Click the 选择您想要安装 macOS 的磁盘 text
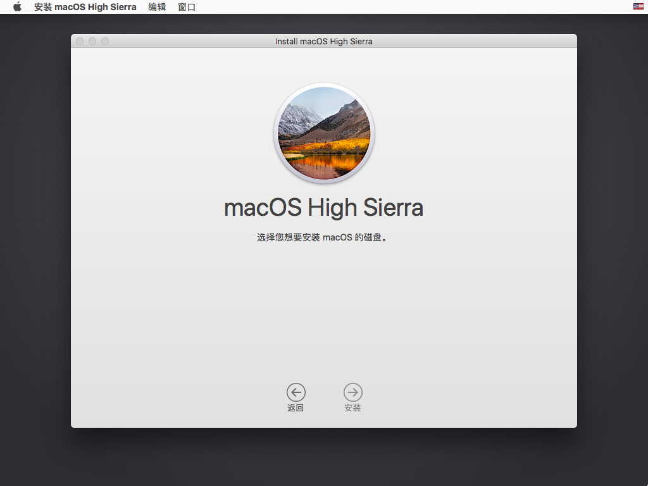 click(x=322, y=237)
